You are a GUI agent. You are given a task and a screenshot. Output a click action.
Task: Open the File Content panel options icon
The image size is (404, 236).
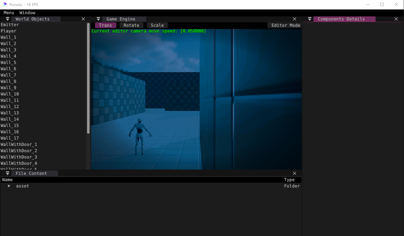7,173
